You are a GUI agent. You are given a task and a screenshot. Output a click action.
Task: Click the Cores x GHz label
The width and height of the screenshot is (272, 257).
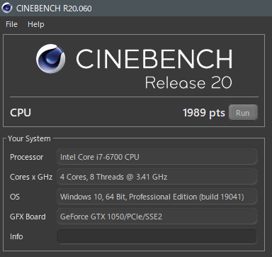31,177
